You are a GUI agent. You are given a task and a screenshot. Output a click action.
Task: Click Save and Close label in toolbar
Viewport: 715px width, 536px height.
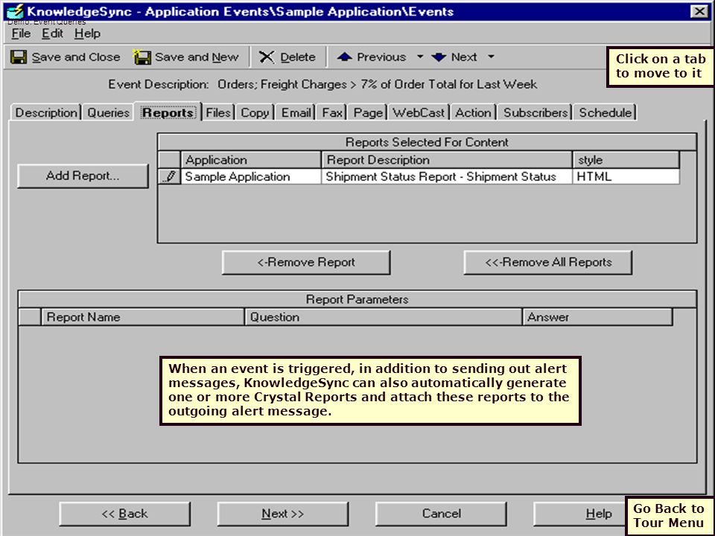pos(76,57)
